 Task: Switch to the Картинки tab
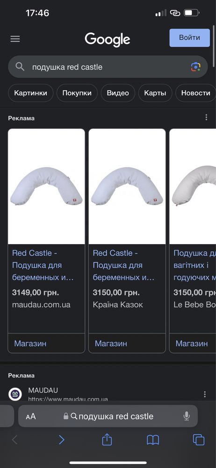click(x=31, y=93)
